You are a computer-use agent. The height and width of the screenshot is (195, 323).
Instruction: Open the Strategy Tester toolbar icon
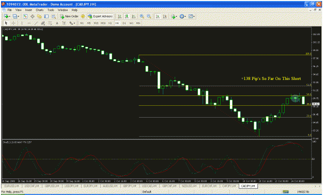[54, 17]
